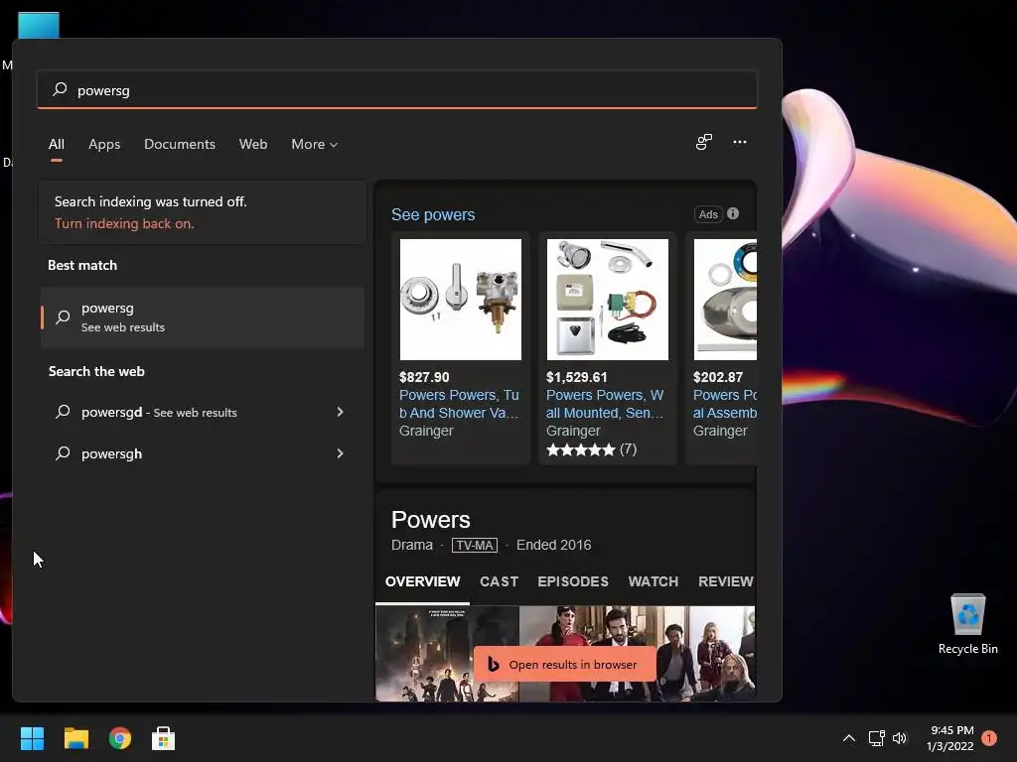Open the powersg best match result
Screen dimensions: 1017x762
[203, 317]
